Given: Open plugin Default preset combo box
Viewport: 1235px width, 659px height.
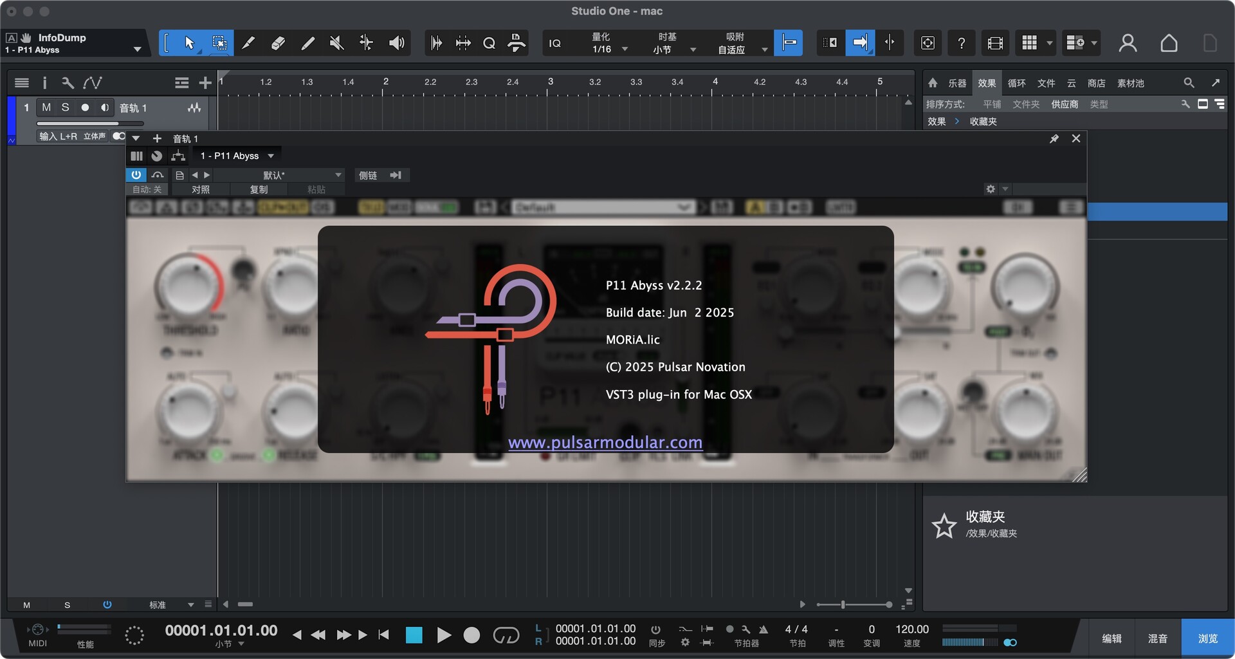Looking at the screenshot, I should coord(603,207).
